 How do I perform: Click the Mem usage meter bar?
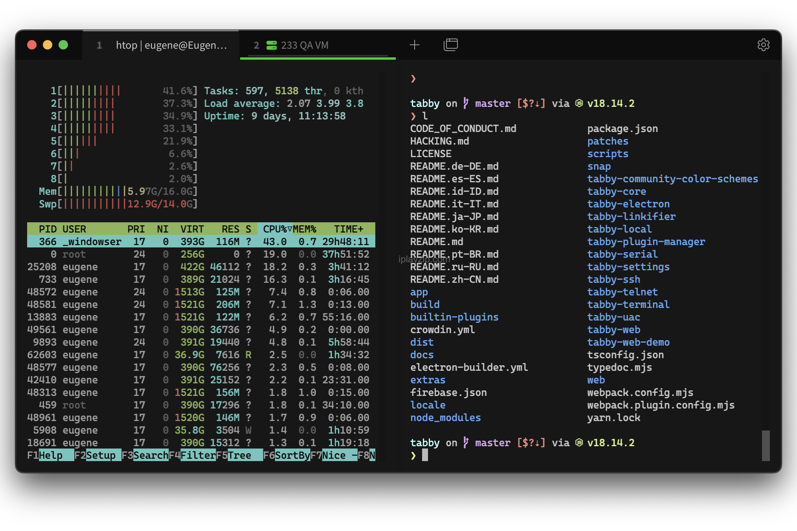(x=118, y=191)
